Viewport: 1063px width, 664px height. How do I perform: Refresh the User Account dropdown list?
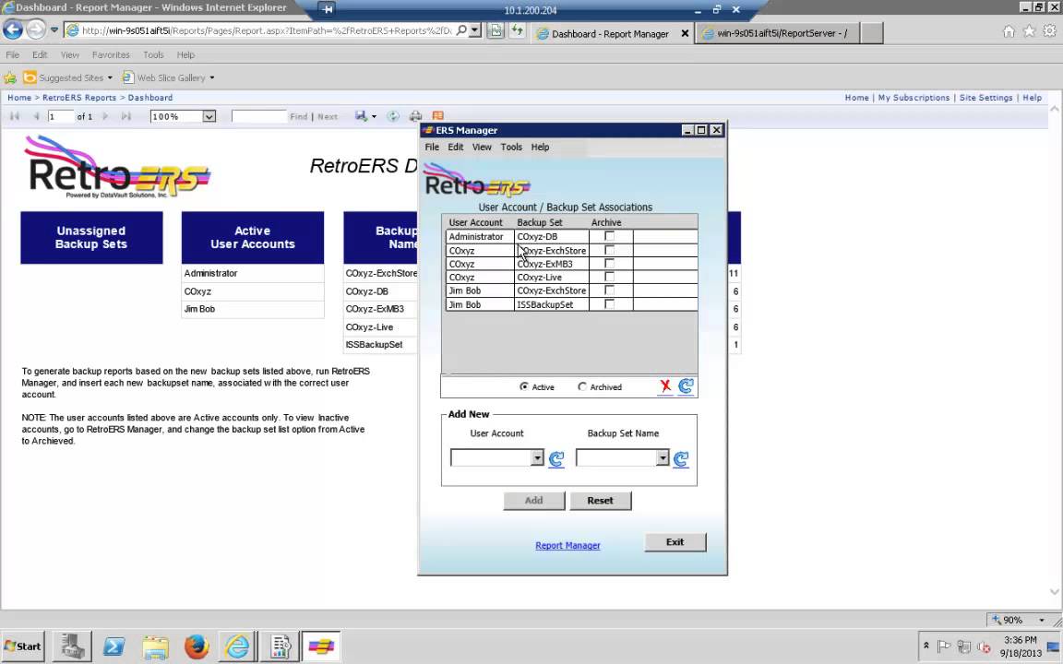tap(555, 458)
